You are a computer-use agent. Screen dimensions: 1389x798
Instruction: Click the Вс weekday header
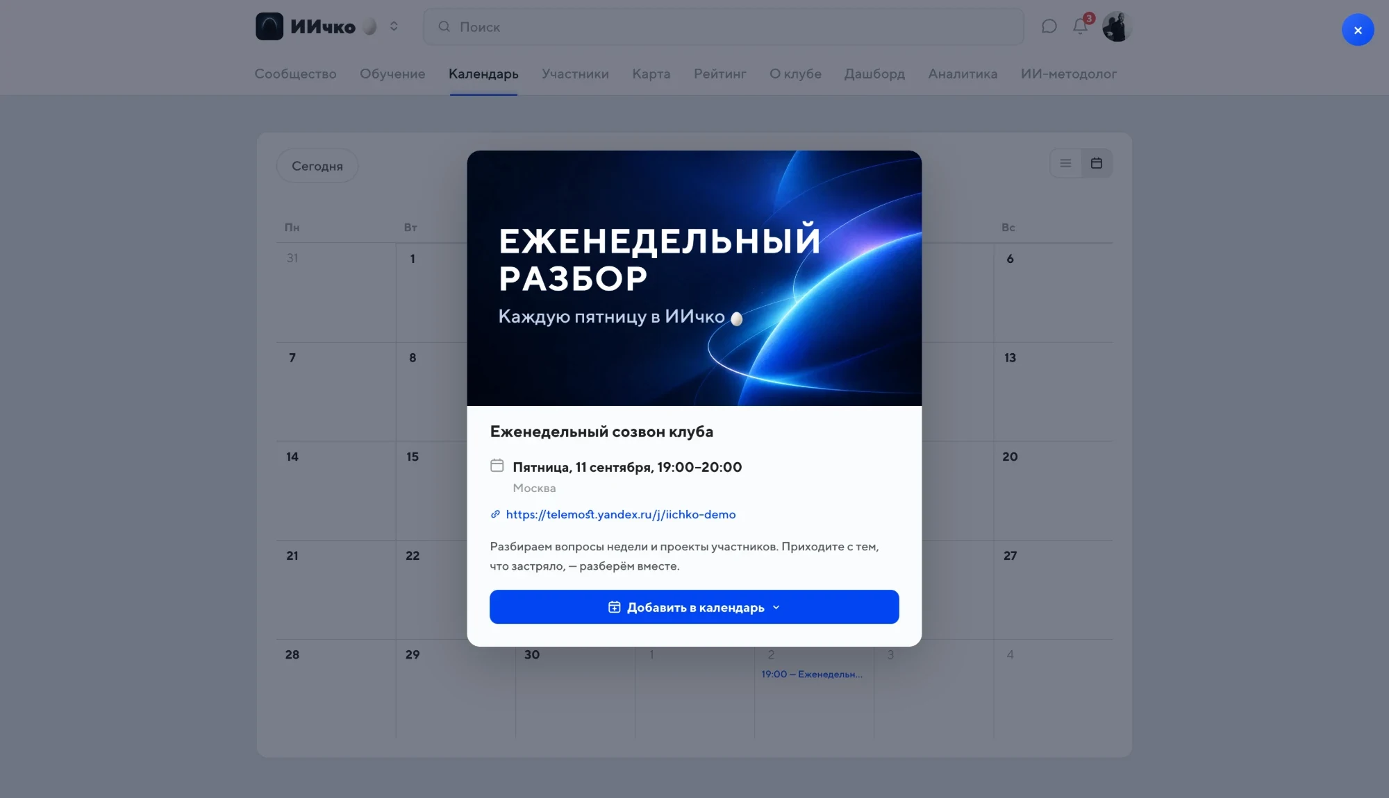(x=1008, y=228)
